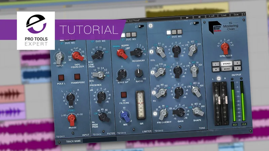Viewport: 269px width, 151px height.
Task: Click the red Tape Equalizer knob
Action: [x=77, y=56]
